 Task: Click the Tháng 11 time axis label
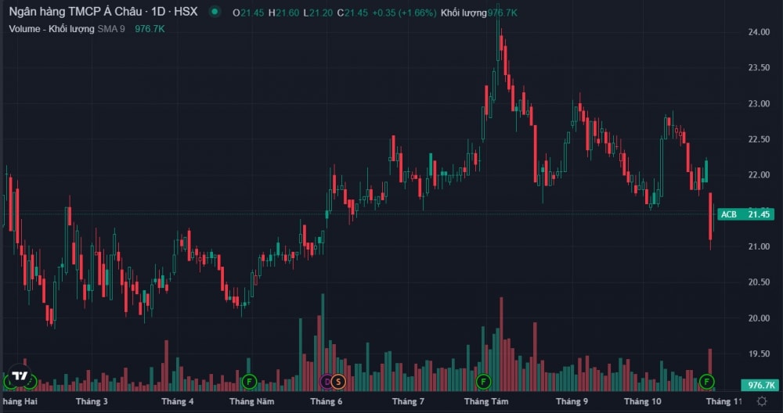[724, 401]
